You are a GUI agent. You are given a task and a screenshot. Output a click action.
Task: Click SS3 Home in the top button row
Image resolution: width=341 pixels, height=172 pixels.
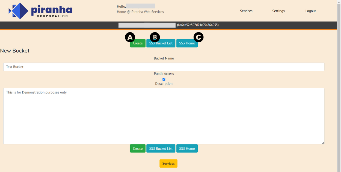(x=187, y=44)
